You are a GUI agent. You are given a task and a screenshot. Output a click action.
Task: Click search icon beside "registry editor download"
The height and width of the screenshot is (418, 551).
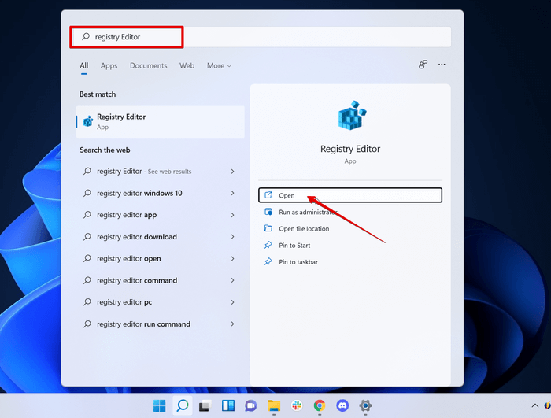pyautogui.click(x=87, y=236)
